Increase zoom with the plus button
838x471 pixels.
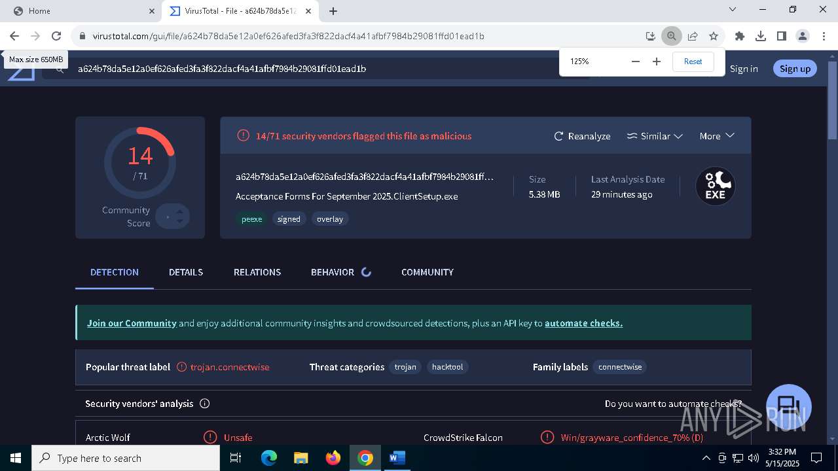click(657, 61)
